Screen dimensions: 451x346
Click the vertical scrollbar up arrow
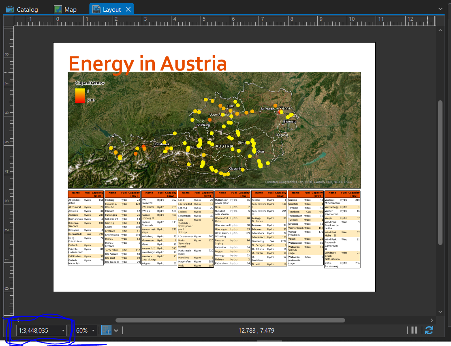440,30
